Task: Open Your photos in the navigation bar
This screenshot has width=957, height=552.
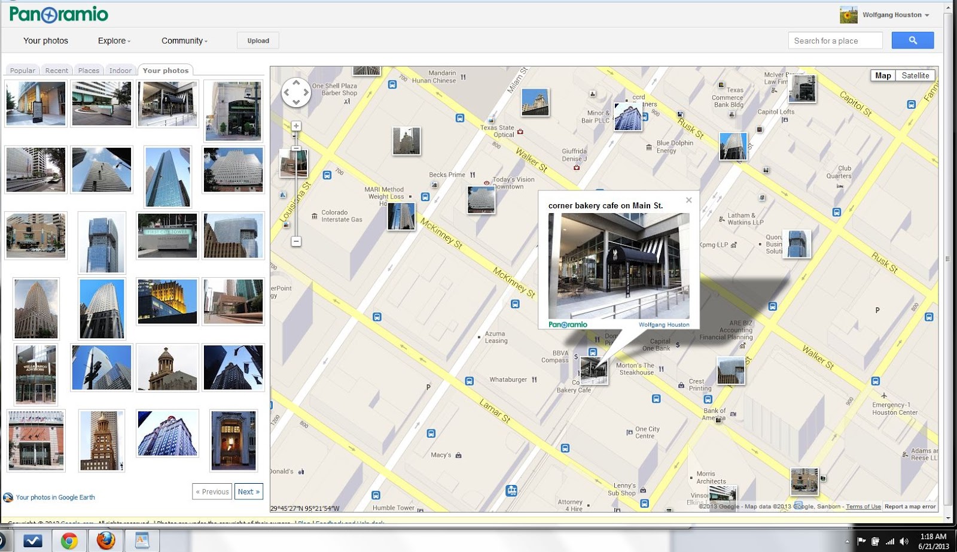Action: point(45,41)
